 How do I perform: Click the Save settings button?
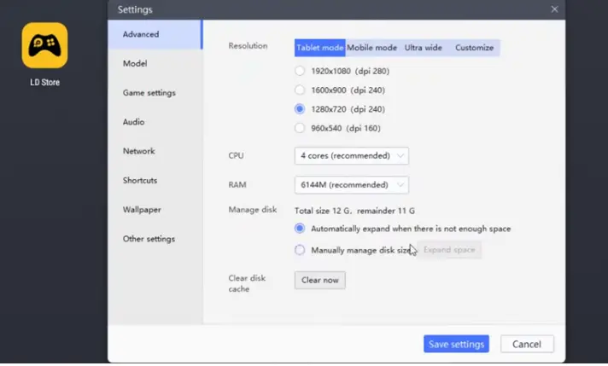[x=456, y=344]
